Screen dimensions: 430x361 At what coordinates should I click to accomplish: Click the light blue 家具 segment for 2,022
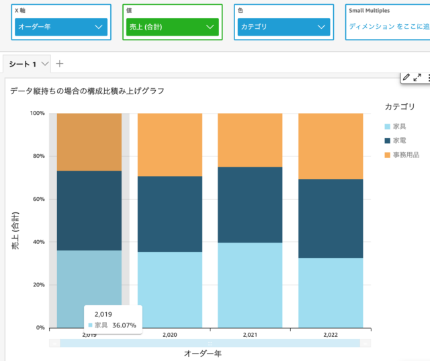(330, 292)
